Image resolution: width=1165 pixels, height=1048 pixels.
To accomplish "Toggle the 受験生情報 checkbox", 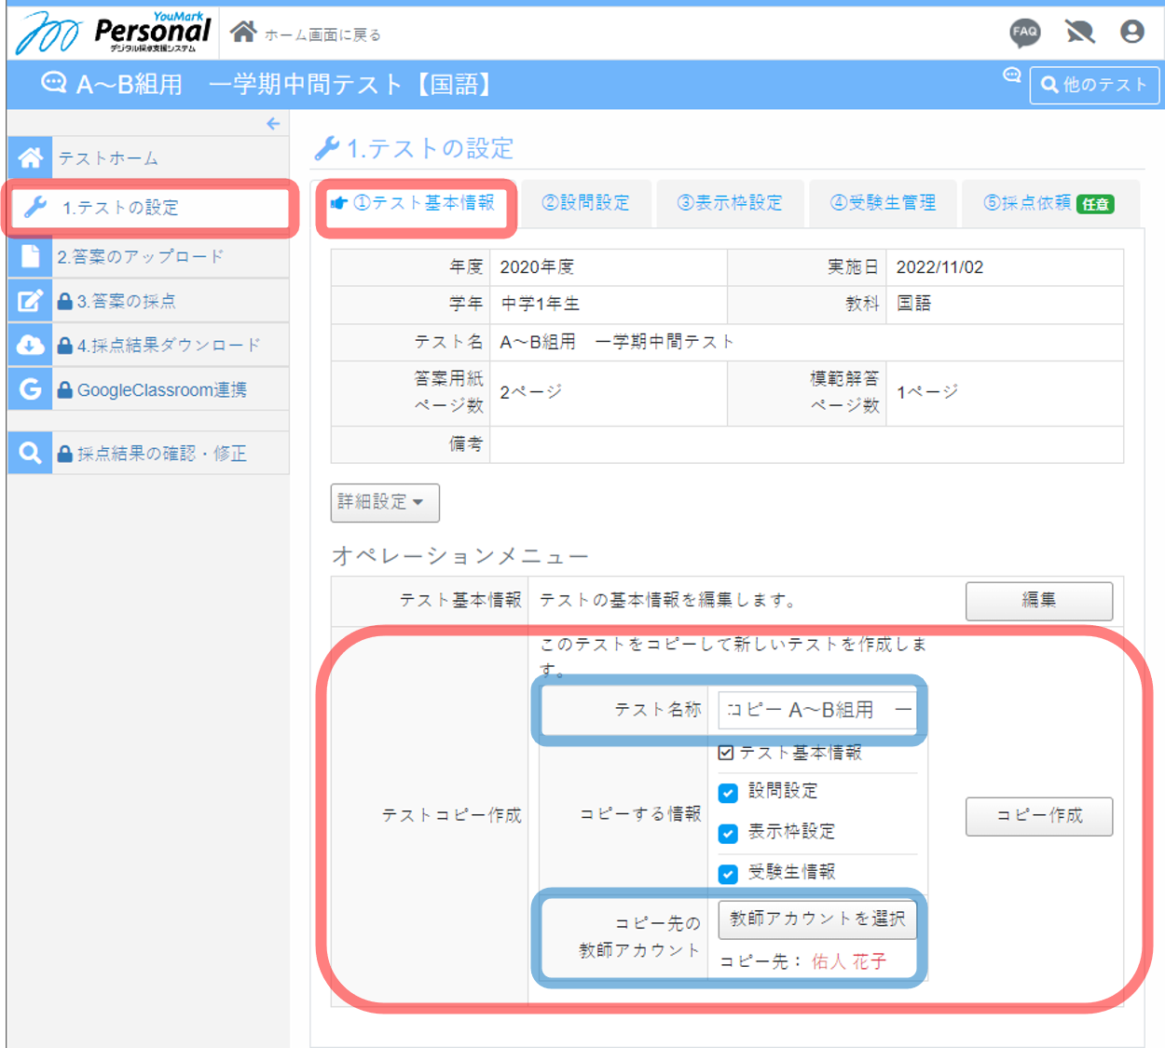I will [728, 874].
